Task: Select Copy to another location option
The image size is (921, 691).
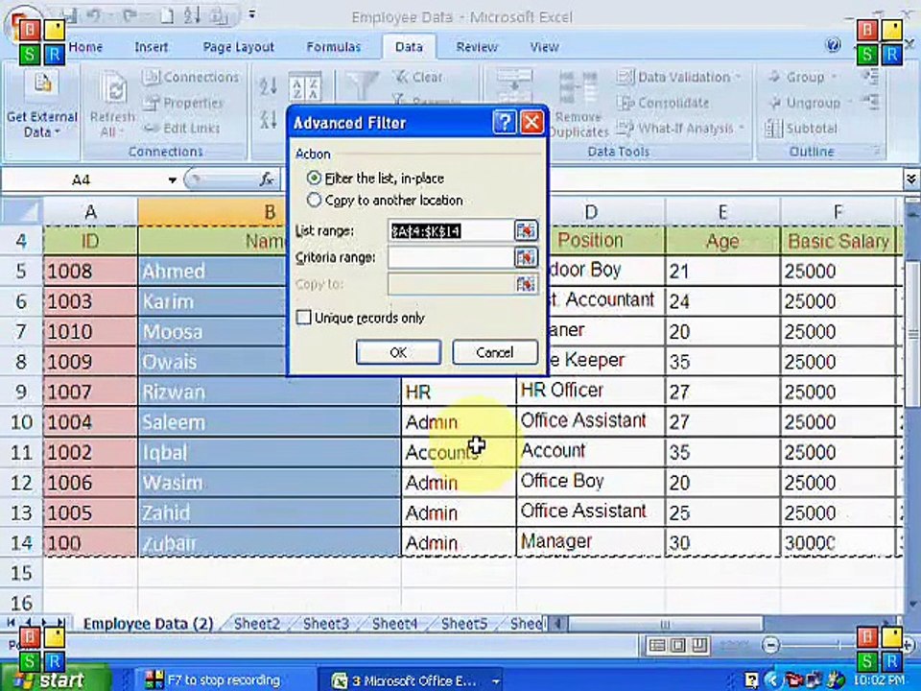Action: point(315,201)
